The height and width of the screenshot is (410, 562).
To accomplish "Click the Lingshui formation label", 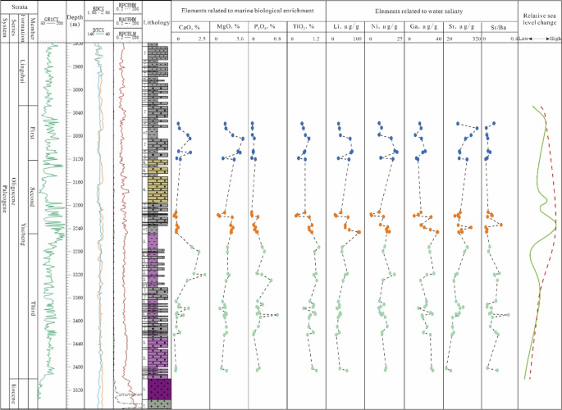I will point(23,71).
